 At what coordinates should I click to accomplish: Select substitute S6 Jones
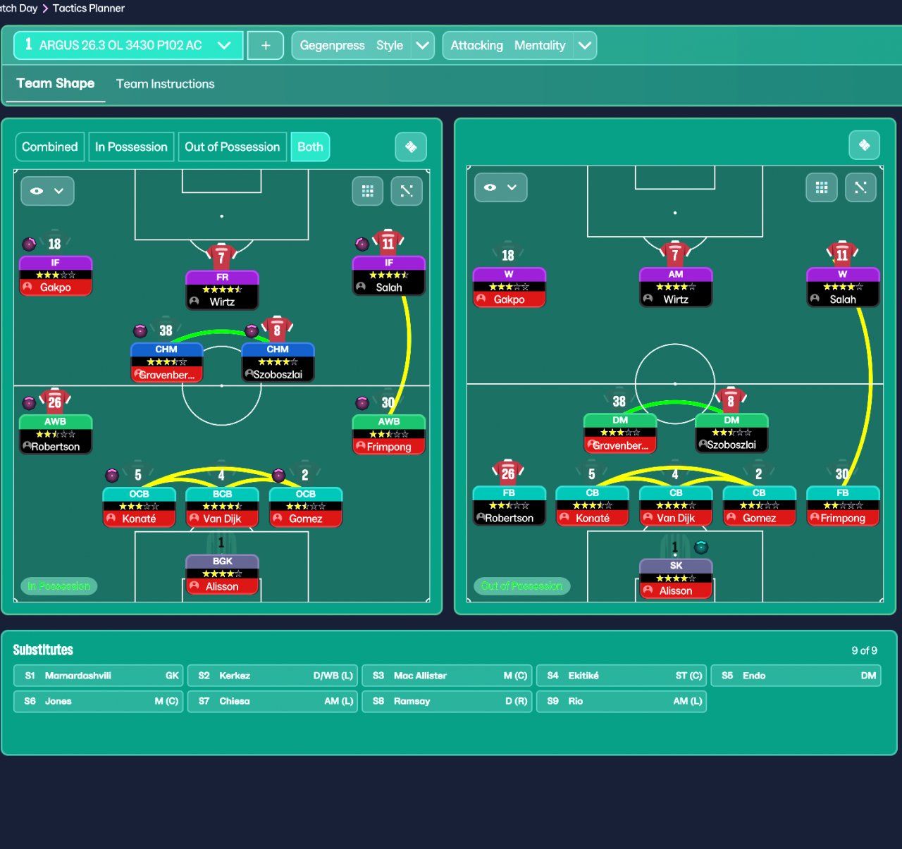[x=99, y=701]
